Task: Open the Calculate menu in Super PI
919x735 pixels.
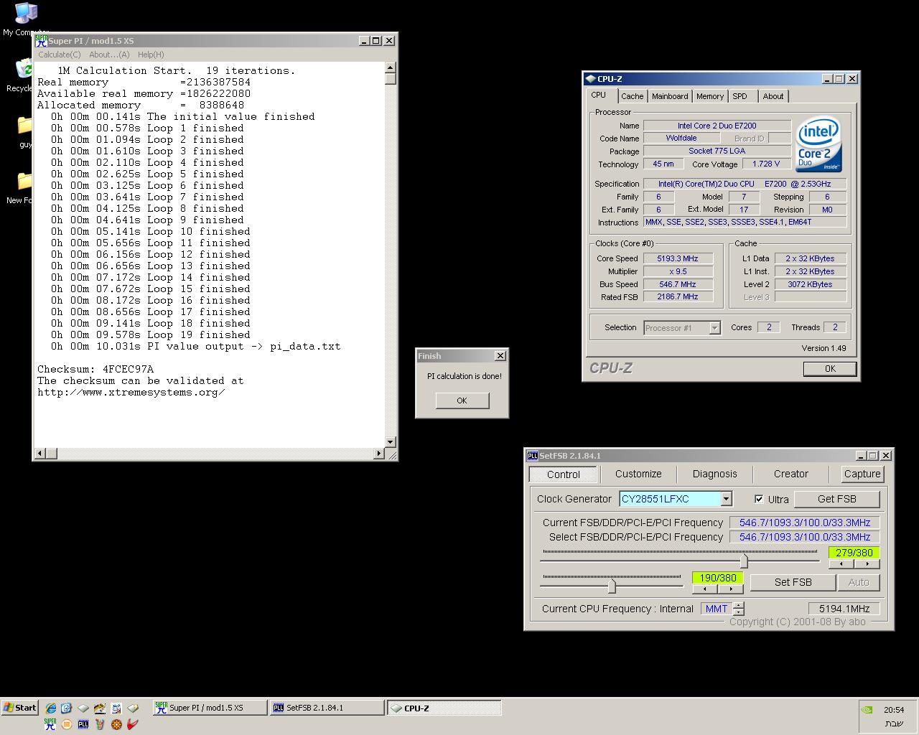Action: pyautogui.click(x=60, y=55)
